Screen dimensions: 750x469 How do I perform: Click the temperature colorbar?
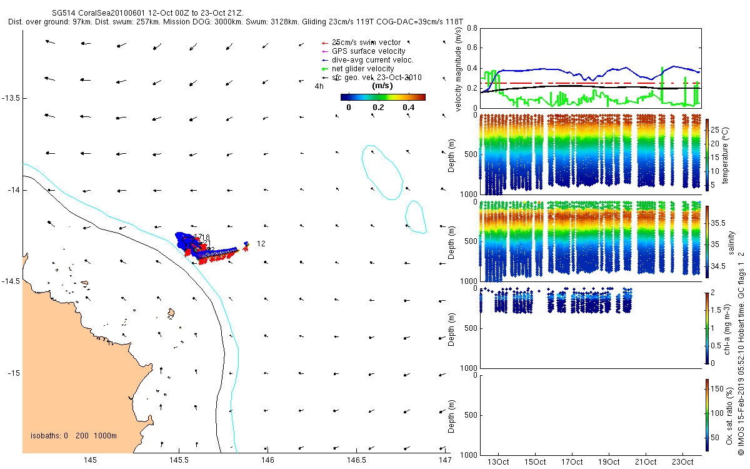pyautogui.click(x=707, y=154)
